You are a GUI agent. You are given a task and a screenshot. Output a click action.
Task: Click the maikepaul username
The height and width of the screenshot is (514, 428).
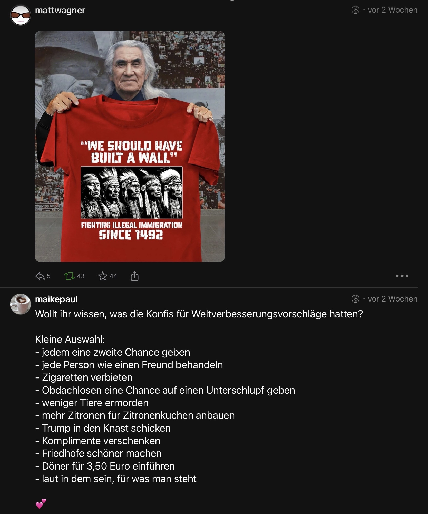click(56, 299)
